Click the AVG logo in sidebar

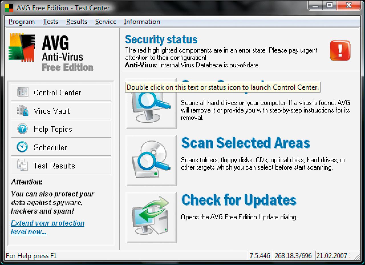(x=22, y=48)
